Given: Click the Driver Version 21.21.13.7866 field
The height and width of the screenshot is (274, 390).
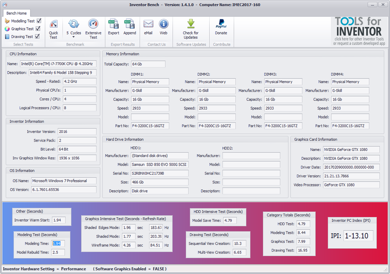Looking at the screenshot, I should tap(351, 176).
